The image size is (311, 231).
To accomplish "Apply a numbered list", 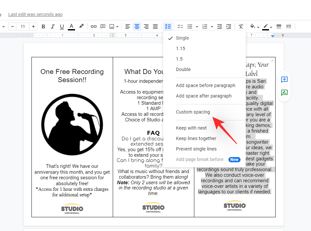I will pyautogui.click(x=205, y=27).
